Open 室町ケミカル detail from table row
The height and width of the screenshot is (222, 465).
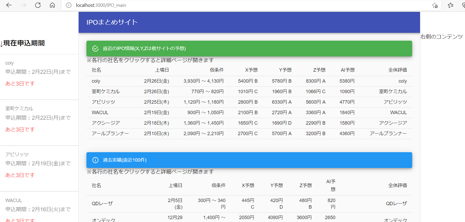[x=106, y=92]
